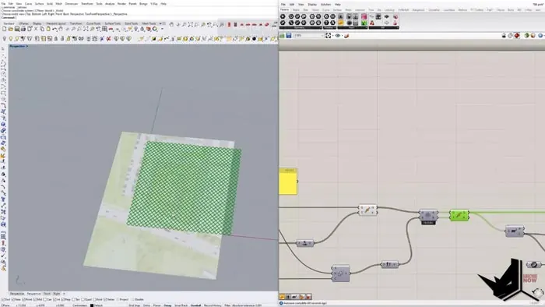Expand the Geometry section bar in Params tab
545x307 pixels.
301,27
